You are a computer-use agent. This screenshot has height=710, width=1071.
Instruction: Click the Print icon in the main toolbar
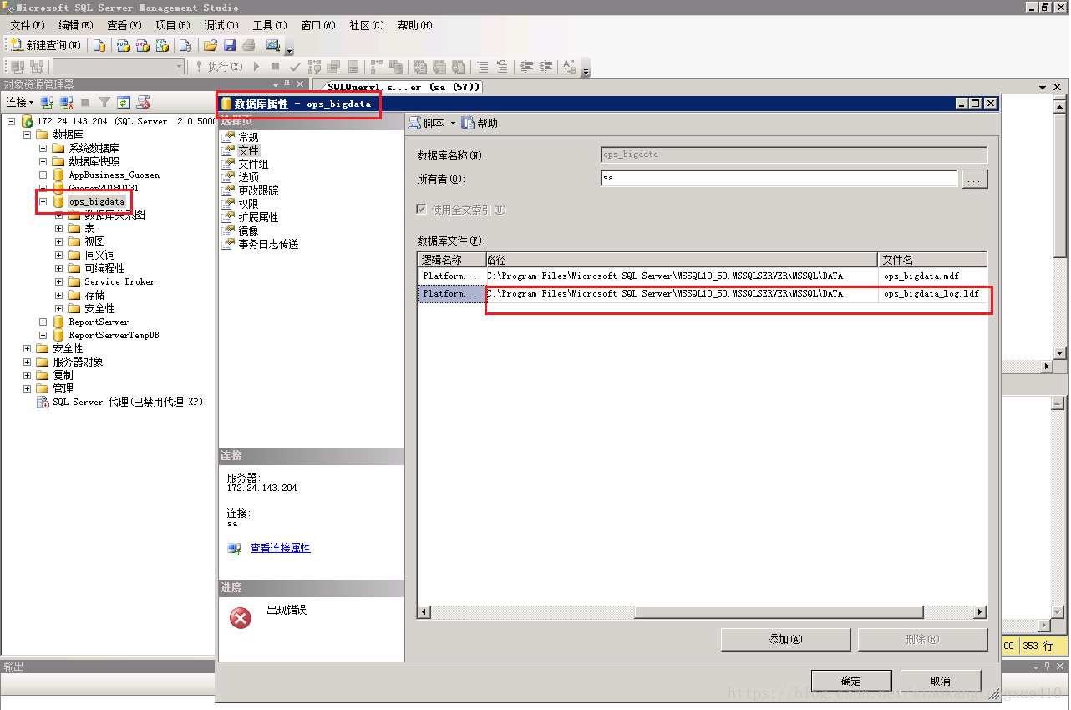pyautogui.click(x=248, y=45)
